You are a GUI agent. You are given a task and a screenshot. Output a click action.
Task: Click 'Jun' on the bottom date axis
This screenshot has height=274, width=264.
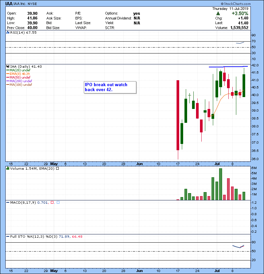click(140, 271)
